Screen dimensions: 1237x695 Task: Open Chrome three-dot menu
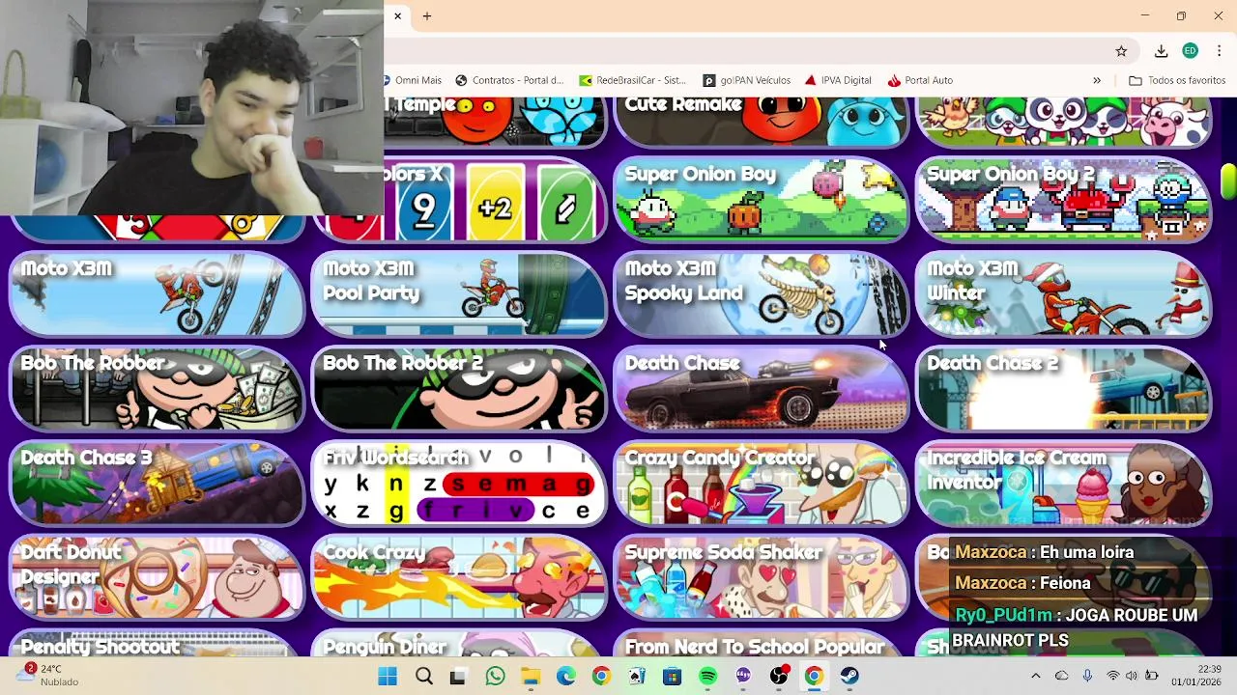point(1220,51)
